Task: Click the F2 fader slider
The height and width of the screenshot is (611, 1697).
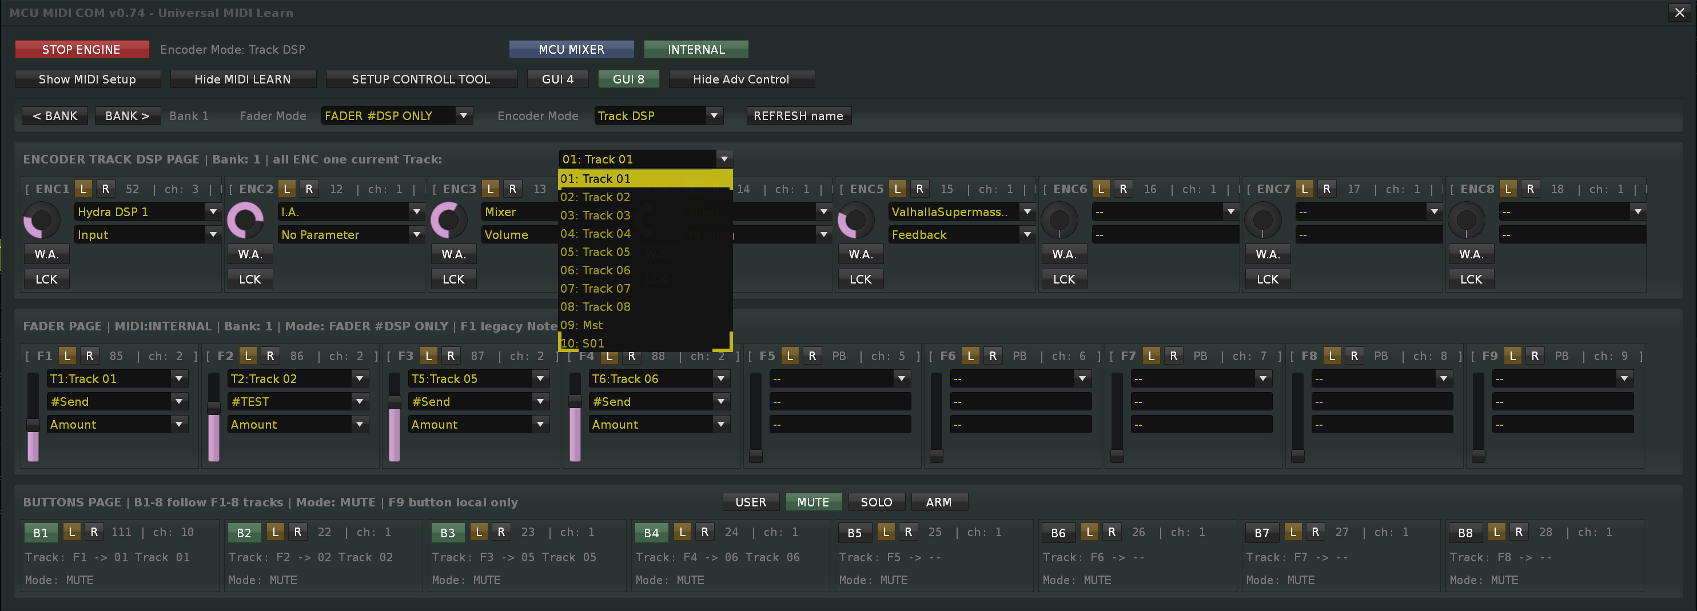Action: [213, 417]
